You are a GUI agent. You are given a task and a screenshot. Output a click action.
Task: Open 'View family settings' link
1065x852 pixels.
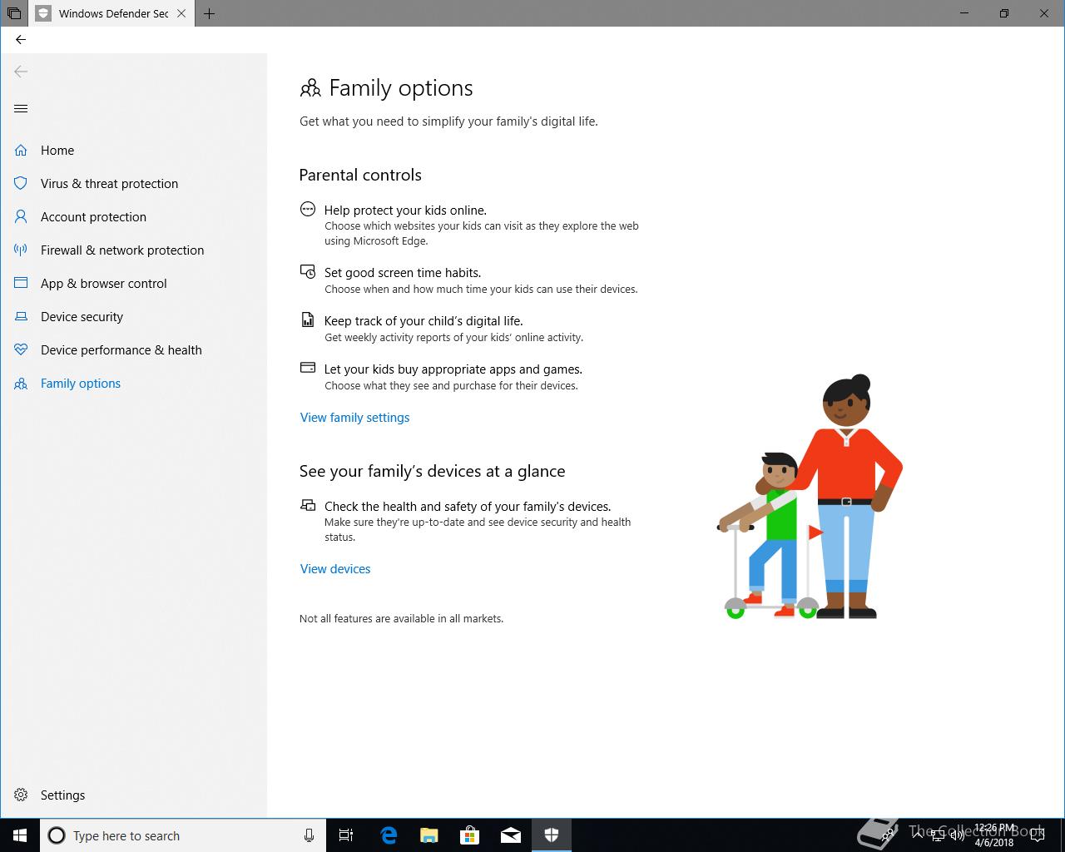354,418
